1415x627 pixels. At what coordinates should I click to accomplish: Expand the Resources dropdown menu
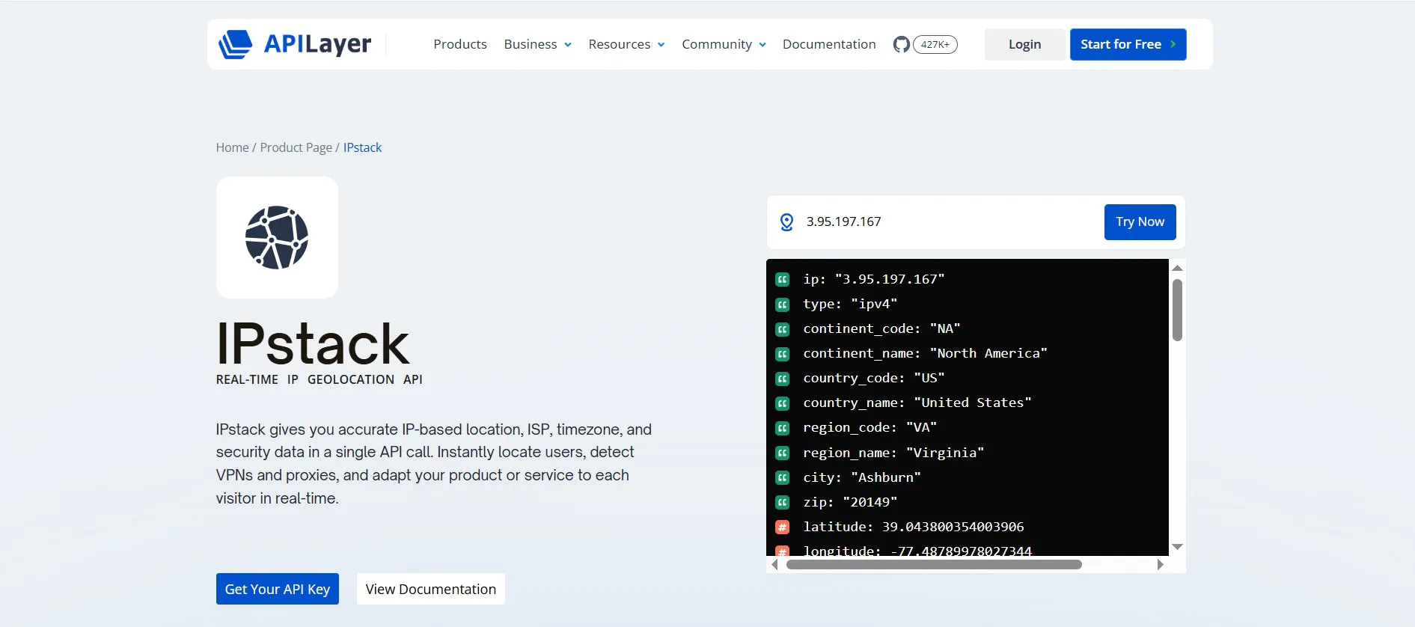(626, 44)
